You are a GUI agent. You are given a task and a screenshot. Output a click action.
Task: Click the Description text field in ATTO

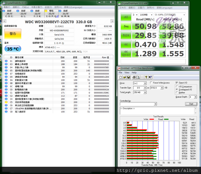[157, 110]
